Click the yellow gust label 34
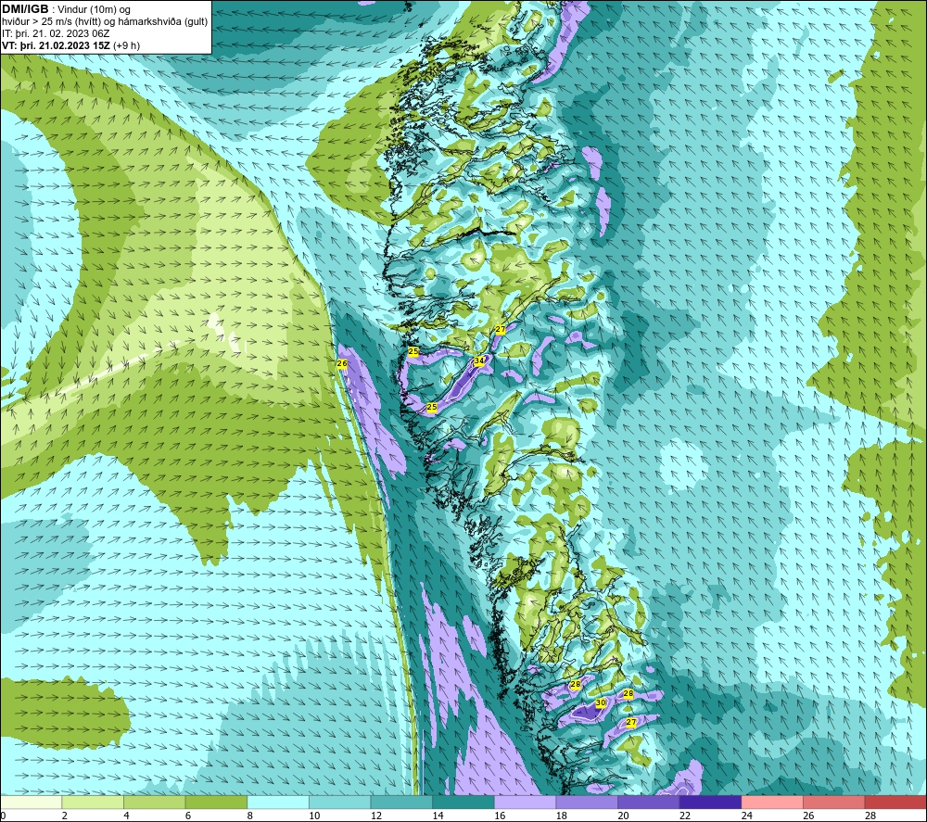Viewport: 927px width, 822px height. pos(479,360)
